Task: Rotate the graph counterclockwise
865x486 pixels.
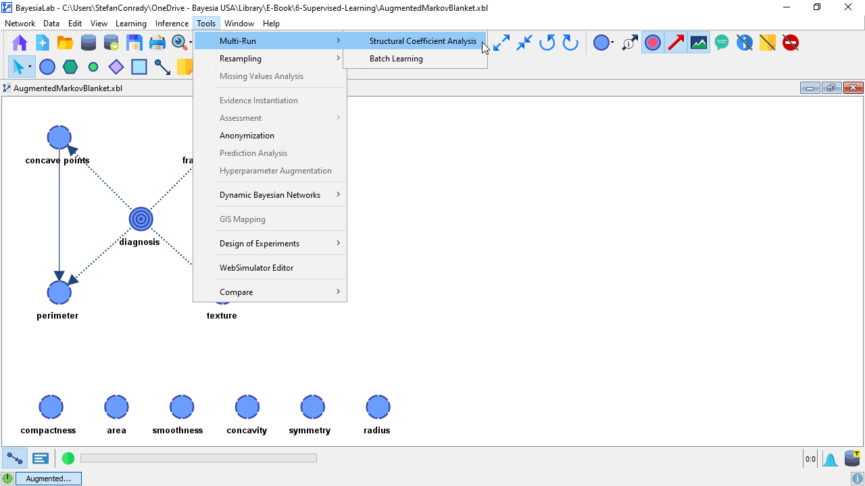Action: tap(547, 43)
